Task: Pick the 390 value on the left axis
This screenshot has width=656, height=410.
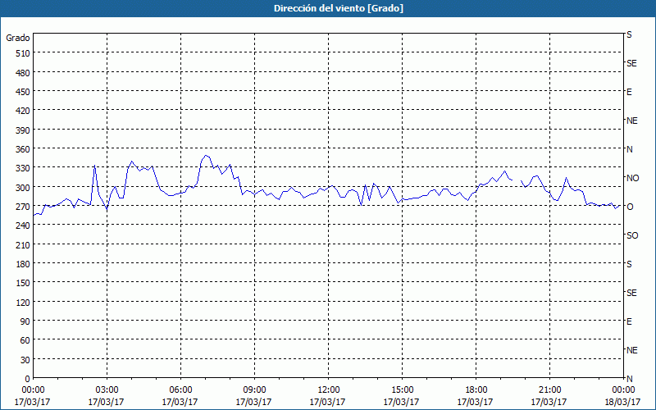Action: (x=23, y=130)
